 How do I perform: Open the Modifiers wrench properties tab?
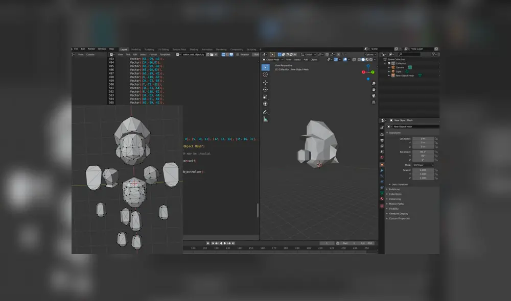point(382,170)
